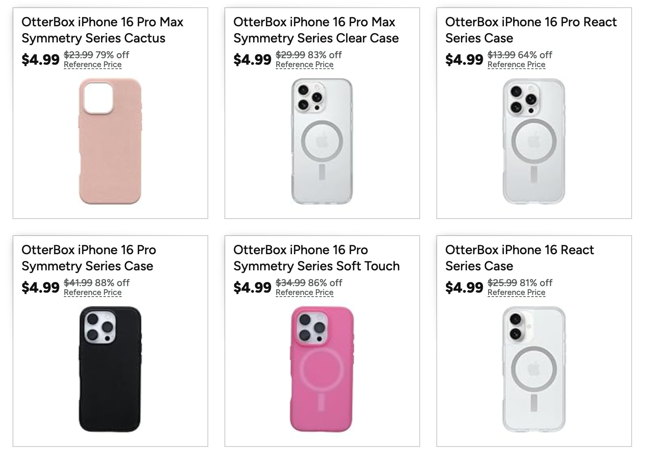Open the pink Cactus case product image
This screenshot has width=647, height=455.
pos(110,141)
